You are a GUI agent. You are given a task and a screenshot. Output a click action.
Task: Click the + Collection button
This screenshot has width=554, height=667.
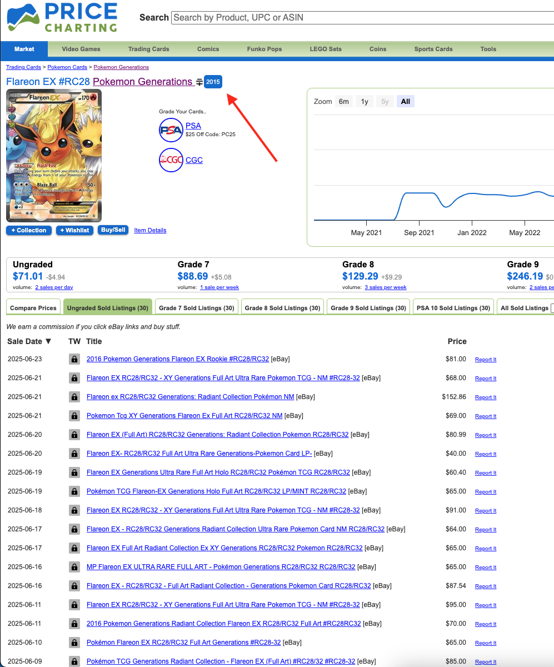click(29, 230)
